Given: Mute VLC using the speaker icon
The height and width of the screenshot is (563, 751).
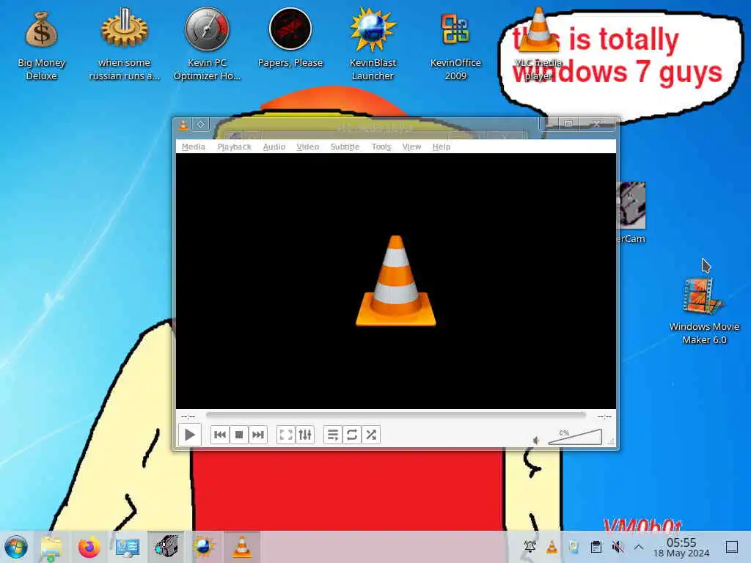Looking at the screenshot, I should (x=536, y=440).
